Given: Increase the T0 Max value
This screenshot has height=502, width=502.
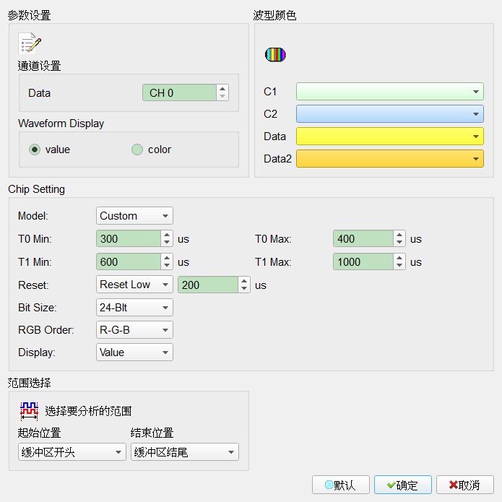Looking at the screenshot, I should 399,235.
